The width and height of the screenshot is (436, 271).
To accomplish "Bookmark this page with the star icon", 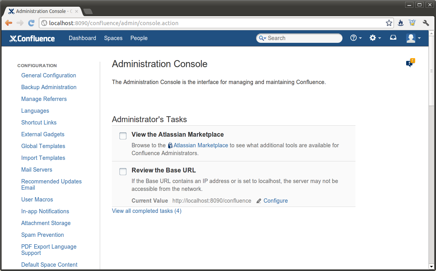I will tap(389, 23).
